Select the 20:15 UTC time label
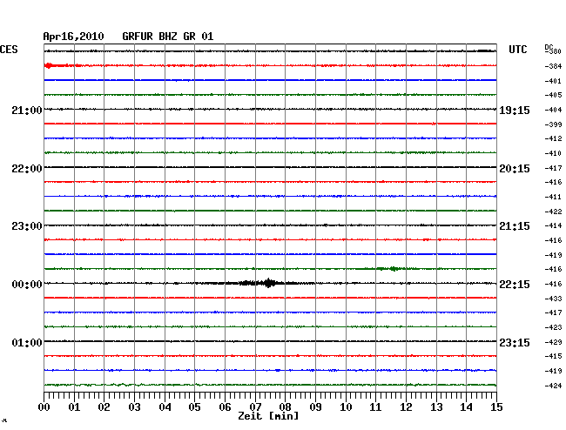566x430 pixels. click(x=515, y=169)
